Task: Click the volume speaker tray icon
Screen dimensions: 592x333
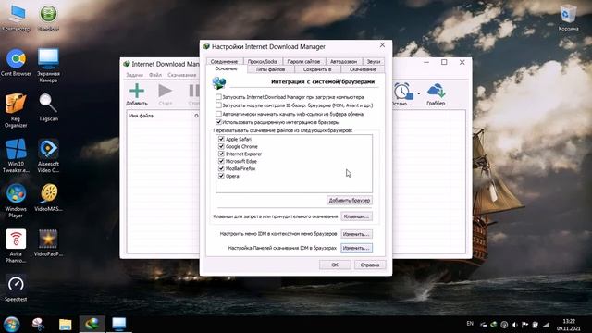Action: [x=514, y=325]
